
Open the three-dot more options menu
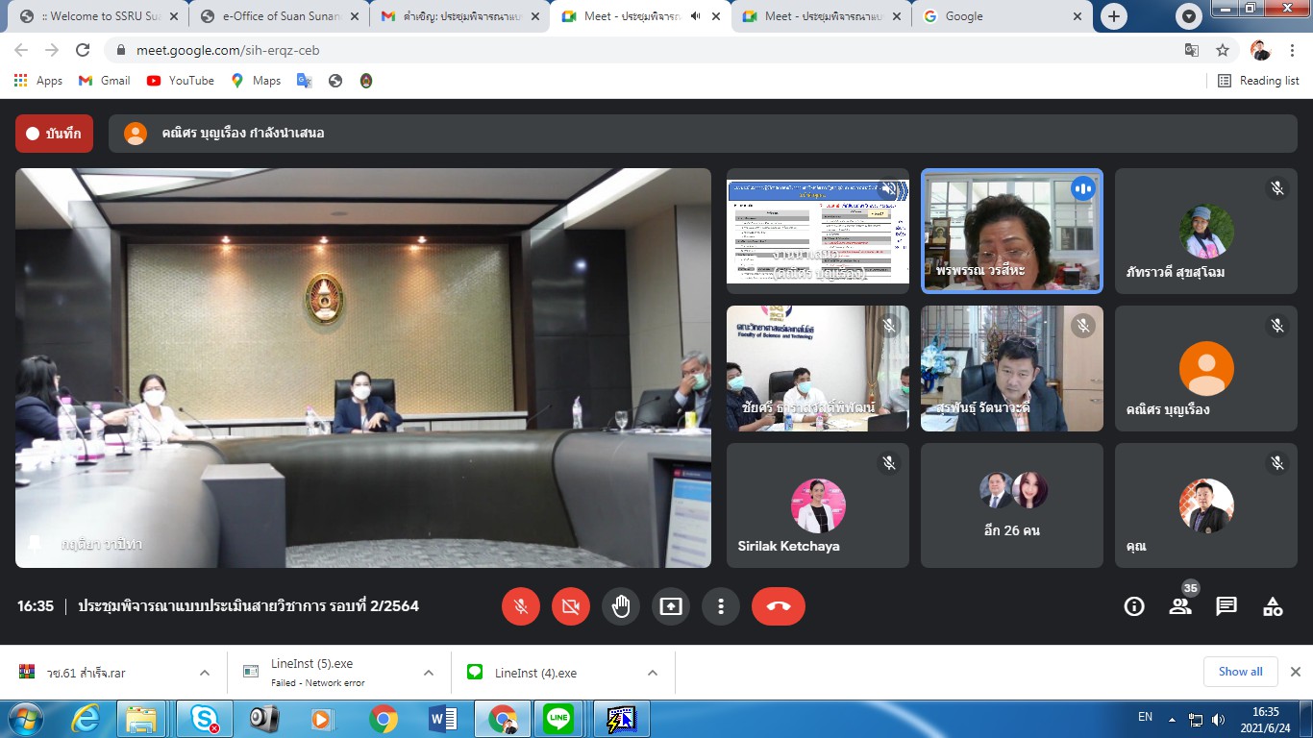coord(720,606)
